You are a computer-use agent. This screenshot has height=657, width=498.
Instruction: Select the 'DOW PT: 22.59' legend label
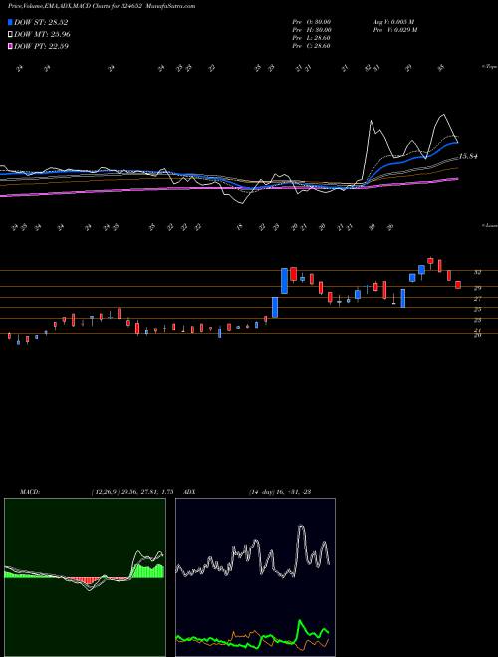pyautogui.click(x=42, y=46)
